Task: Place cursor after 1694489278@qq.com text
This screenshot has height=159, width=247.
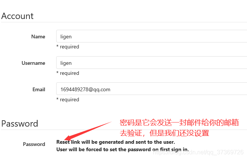Action: point(111,89)
